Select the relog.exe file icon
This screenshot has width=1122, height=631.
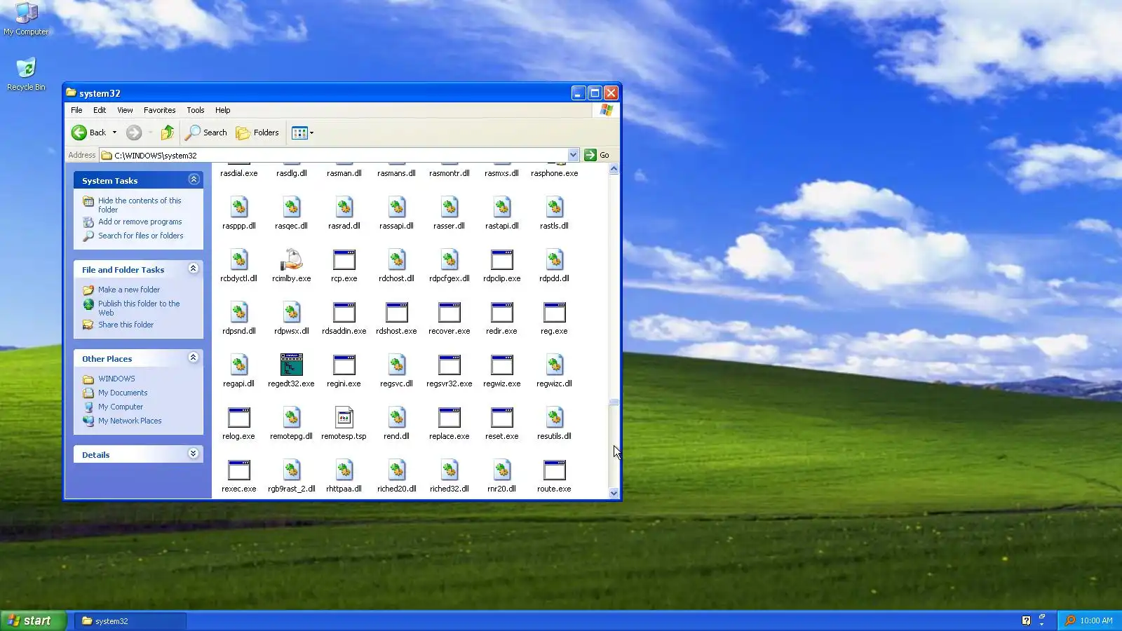[x=238, y=418]
